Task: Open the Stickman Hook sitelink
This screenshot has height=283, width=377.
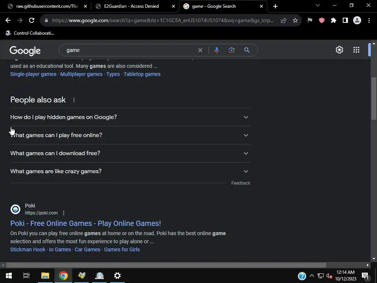Action: pyautogui.click(x=28, y=249)
